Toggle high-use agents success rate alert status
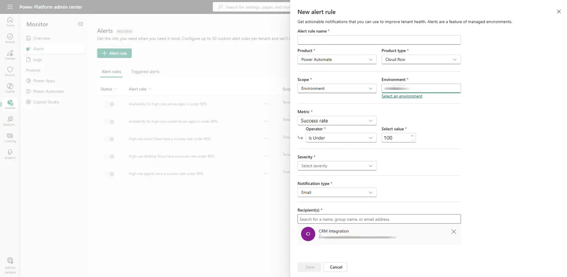Image resolution: width=567 pixels, height=277 pixels. pyautogui.click(x=109, y=174)
